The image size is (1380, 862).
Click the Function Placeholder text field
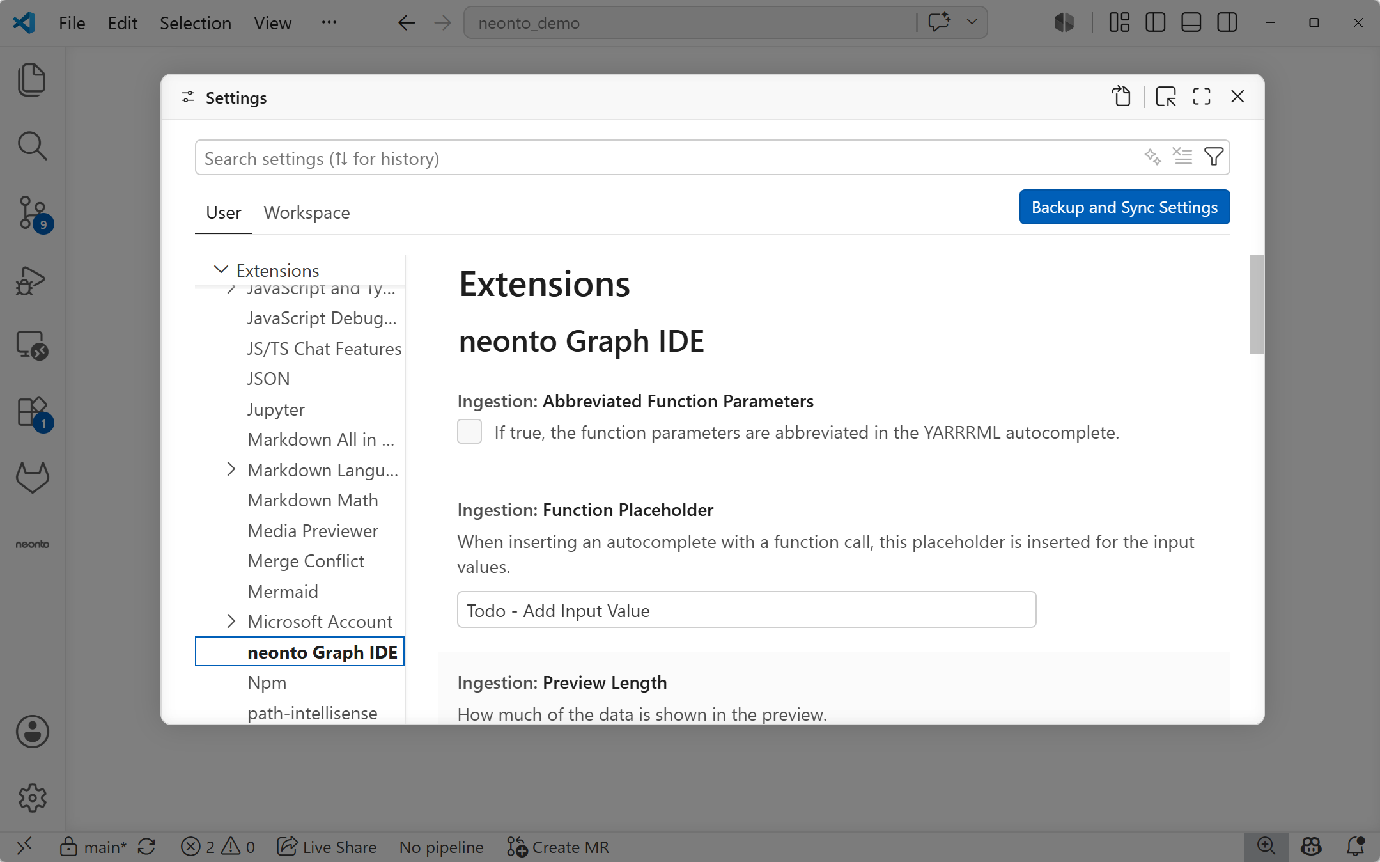pos(747,610)
